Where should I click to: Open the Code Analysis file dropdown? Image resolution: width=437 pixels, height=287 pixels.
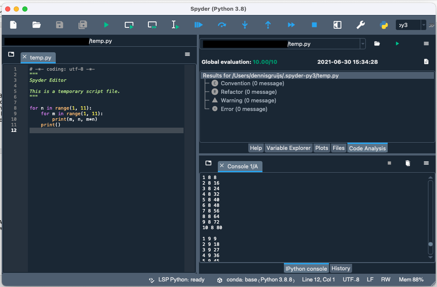(x=362, y=43)
